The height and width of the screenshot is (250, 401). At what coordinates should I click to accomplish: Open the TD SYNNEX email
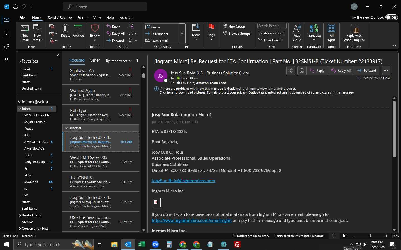[x=101, y=182]
